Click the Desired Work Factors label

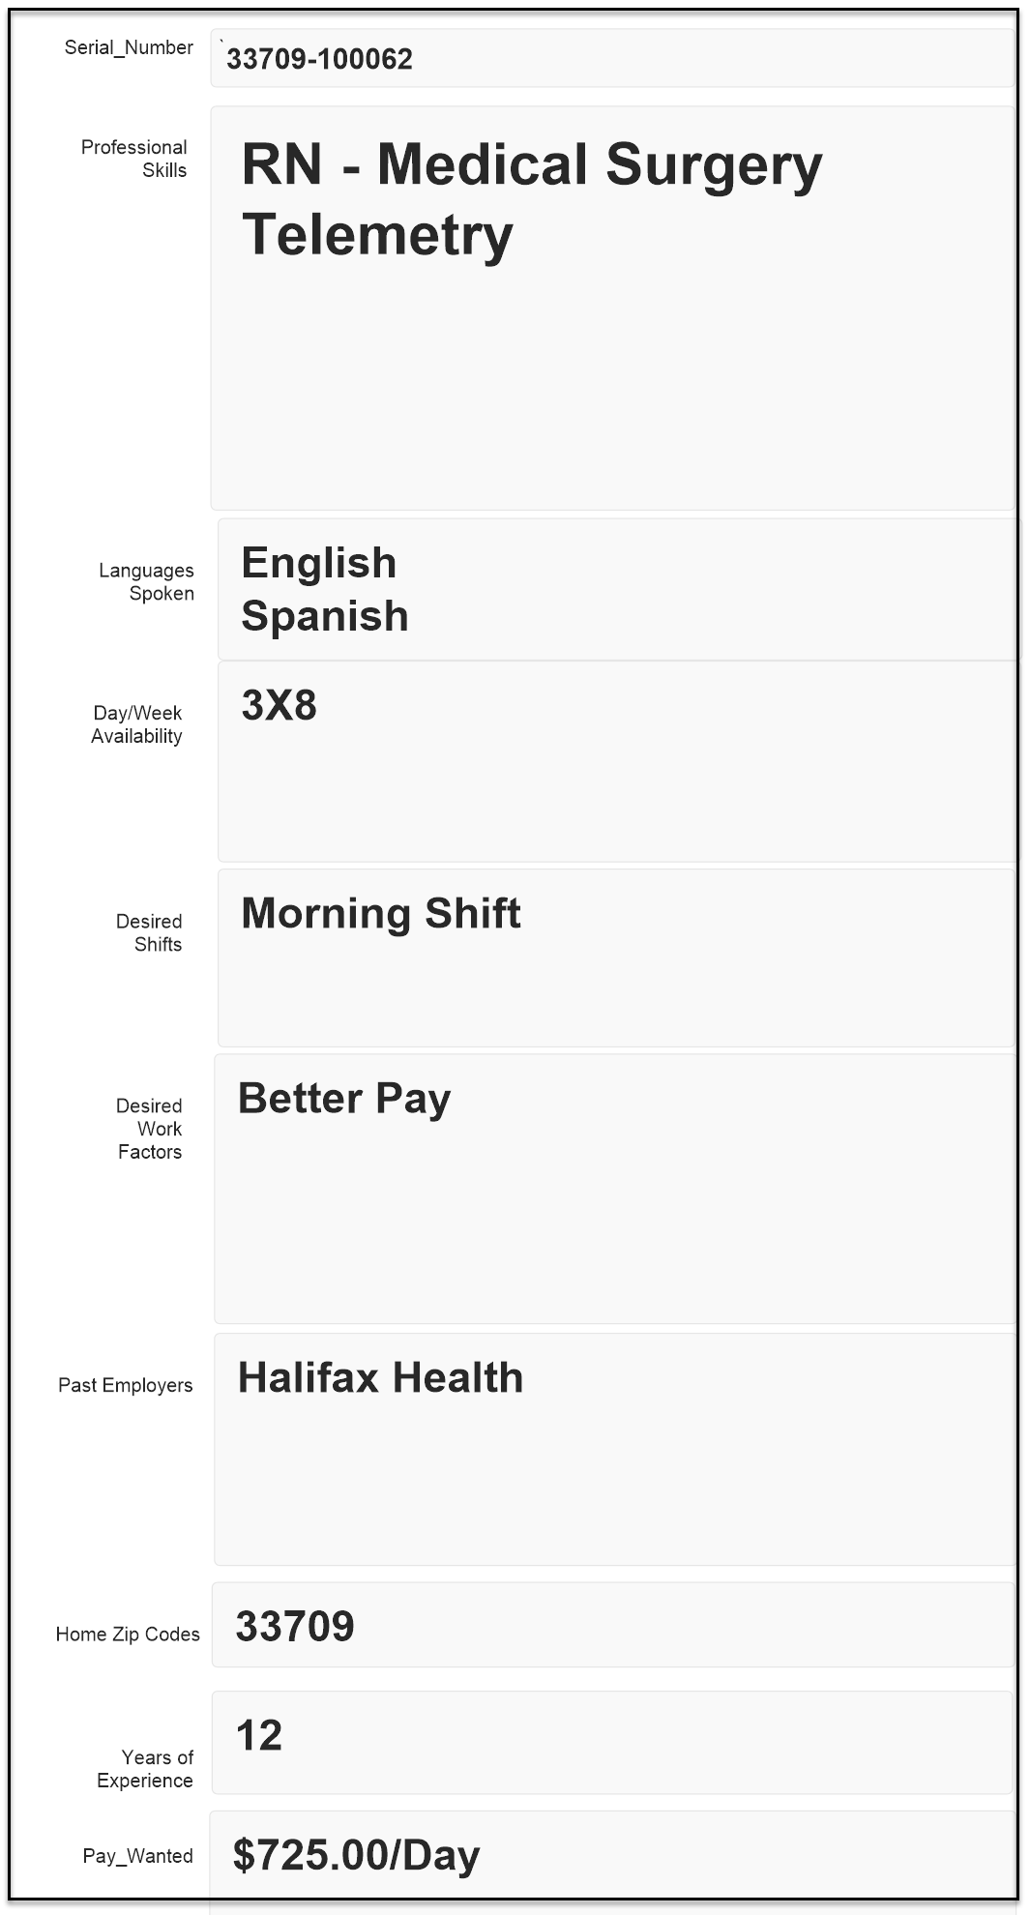(150, 1129)
